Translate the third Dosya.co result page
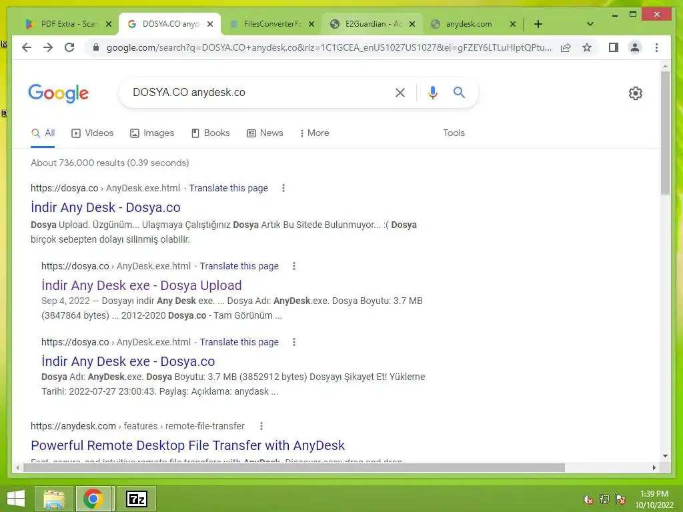This screenshot has width=683, height=512. click(x=239, y=342)
